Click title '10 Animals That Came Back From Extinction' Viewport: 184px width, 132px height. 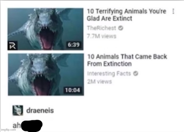click(x=127, y=60)
